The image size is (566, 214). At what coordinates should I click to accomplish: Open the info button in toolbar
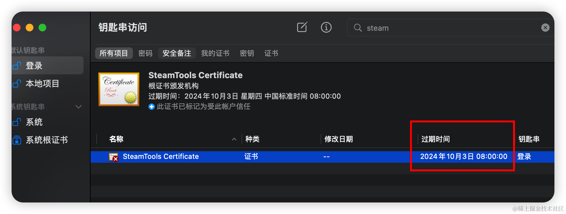(x=326, y=27)
